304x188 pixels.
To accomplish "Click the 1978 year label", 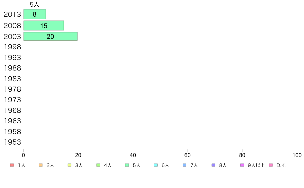I will (12, 89).
